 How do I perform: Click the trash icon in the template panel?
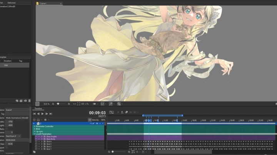point(29,101)
